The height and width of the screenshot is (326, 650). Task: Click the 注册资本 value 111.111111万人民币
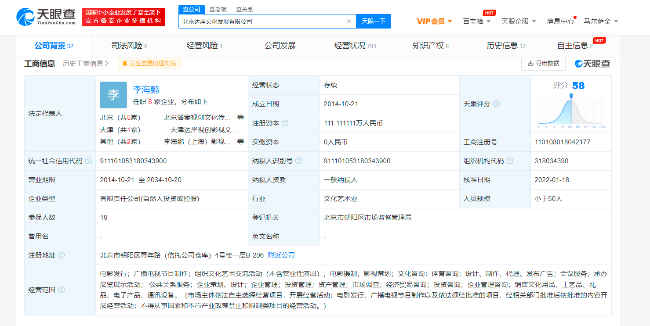click(x=353, y=123)
